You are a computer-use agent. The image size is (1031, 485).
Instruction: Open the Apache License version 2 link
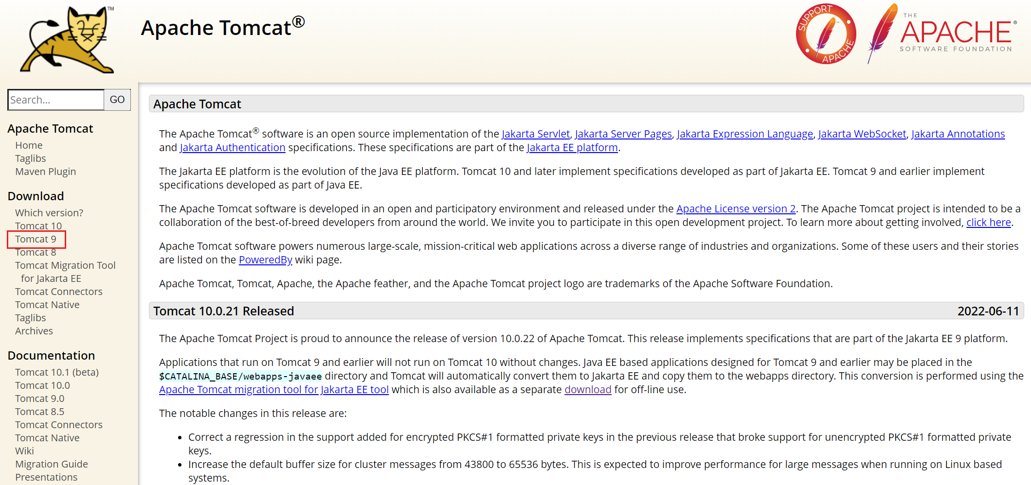coord(736,209)
